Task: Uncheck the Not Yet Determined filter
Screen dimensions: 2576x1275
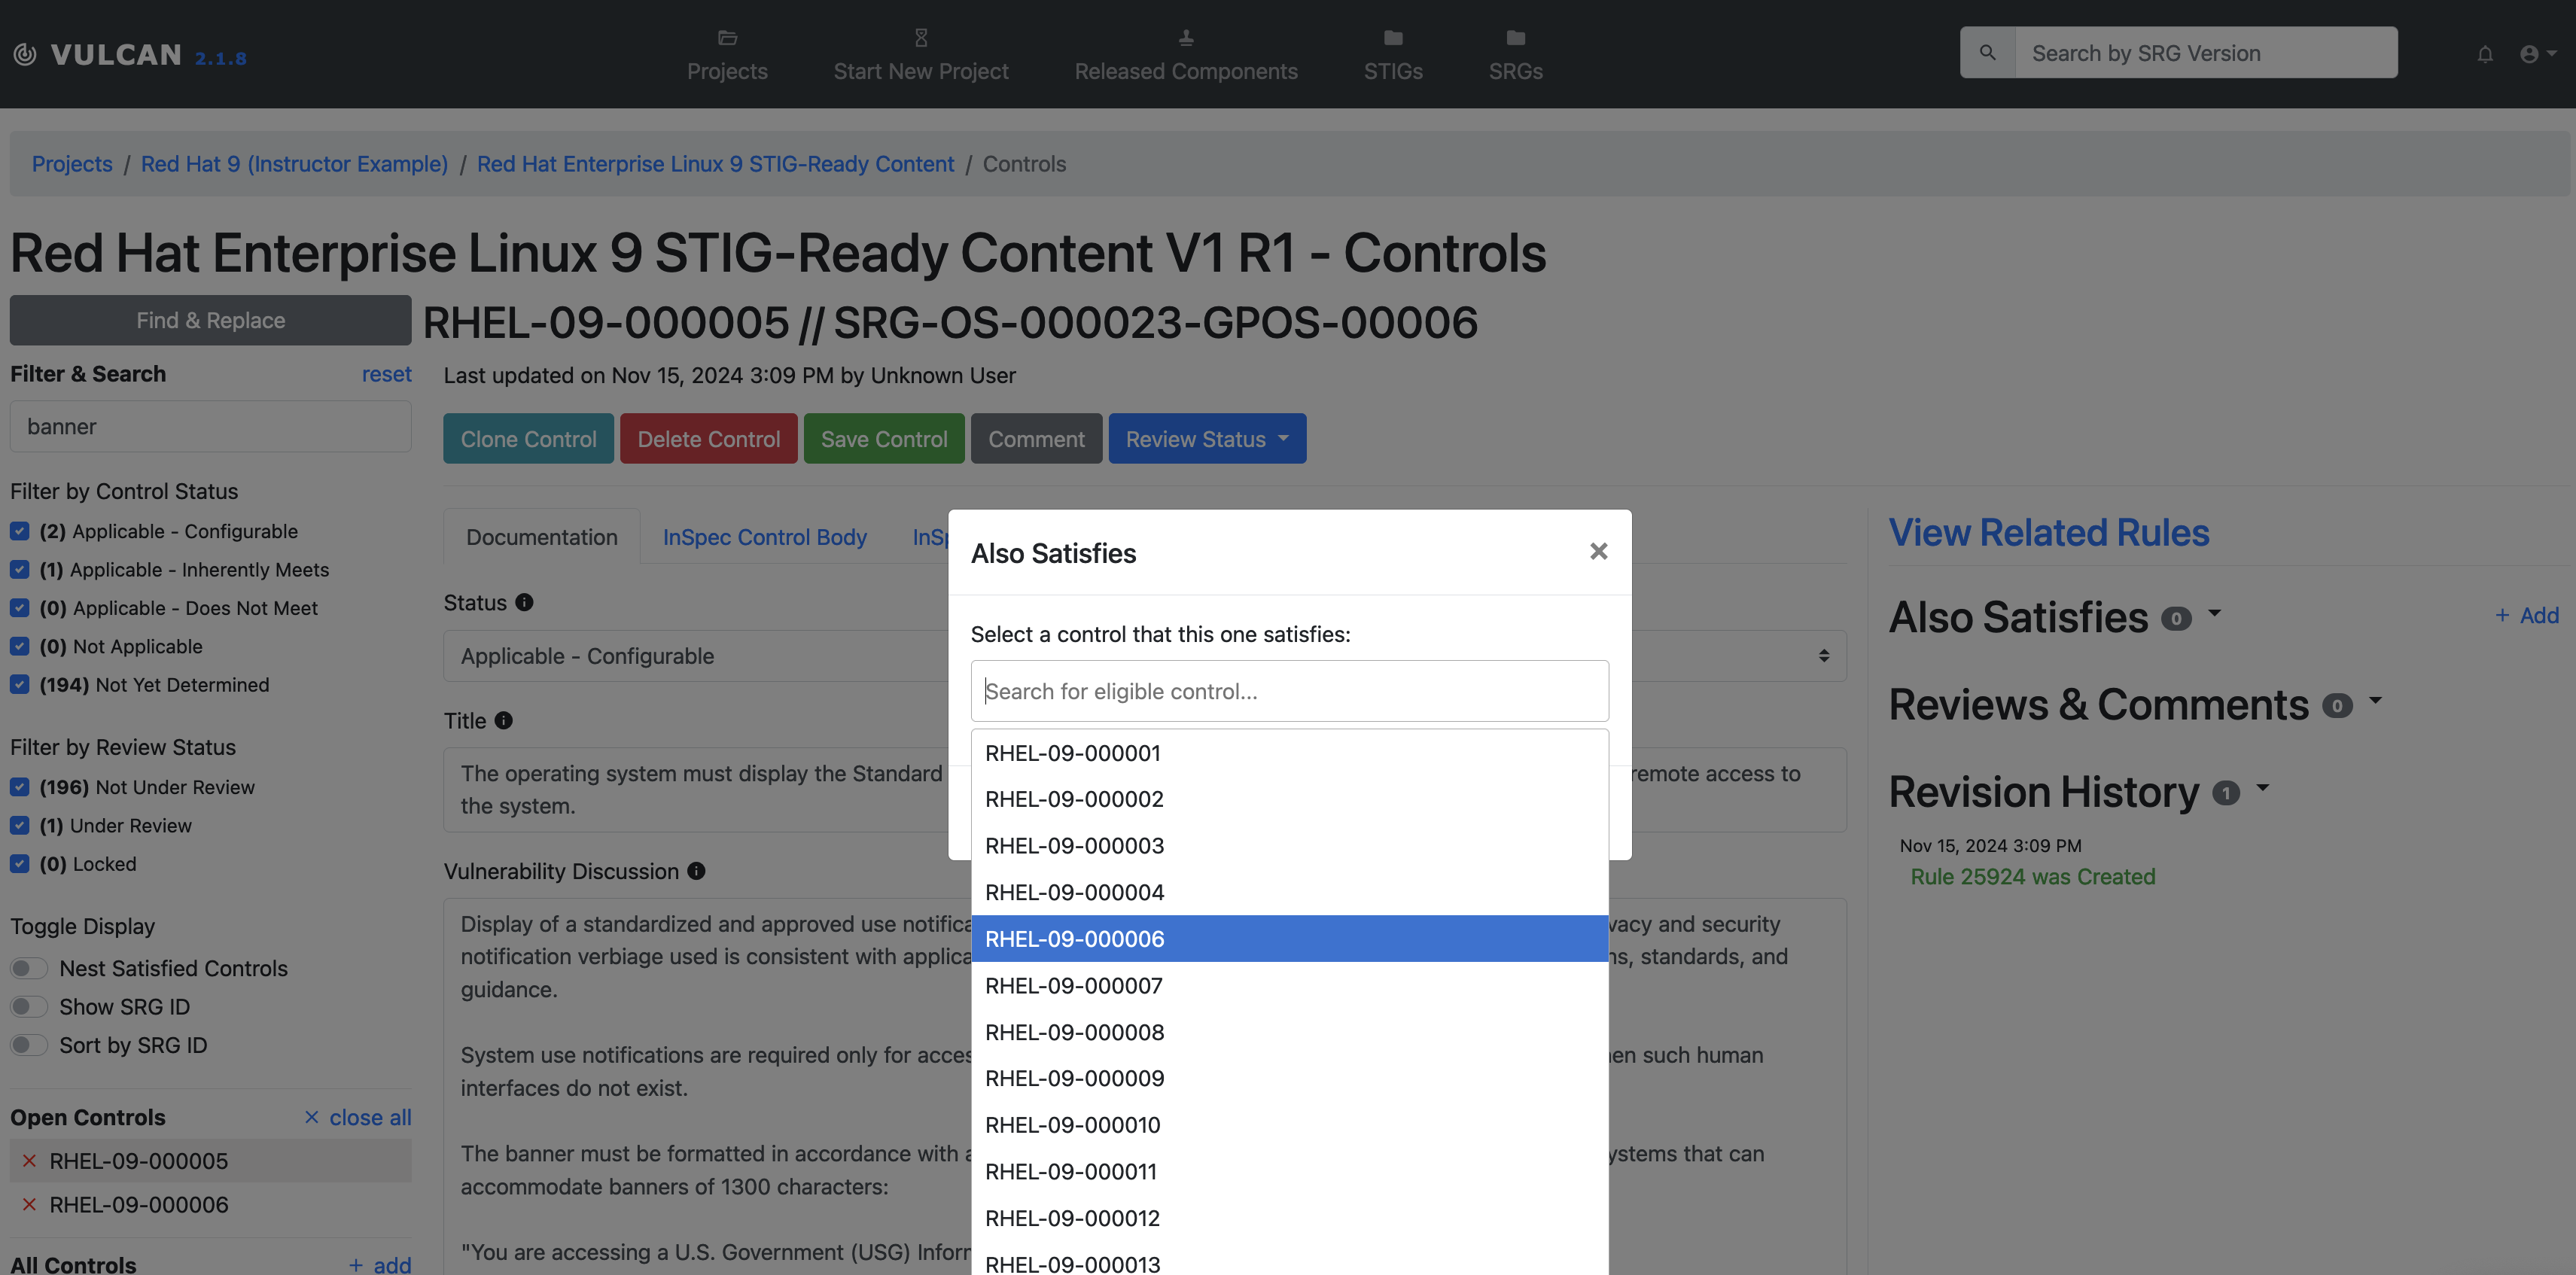Action: pyautogui.click(x=20, y=684)
